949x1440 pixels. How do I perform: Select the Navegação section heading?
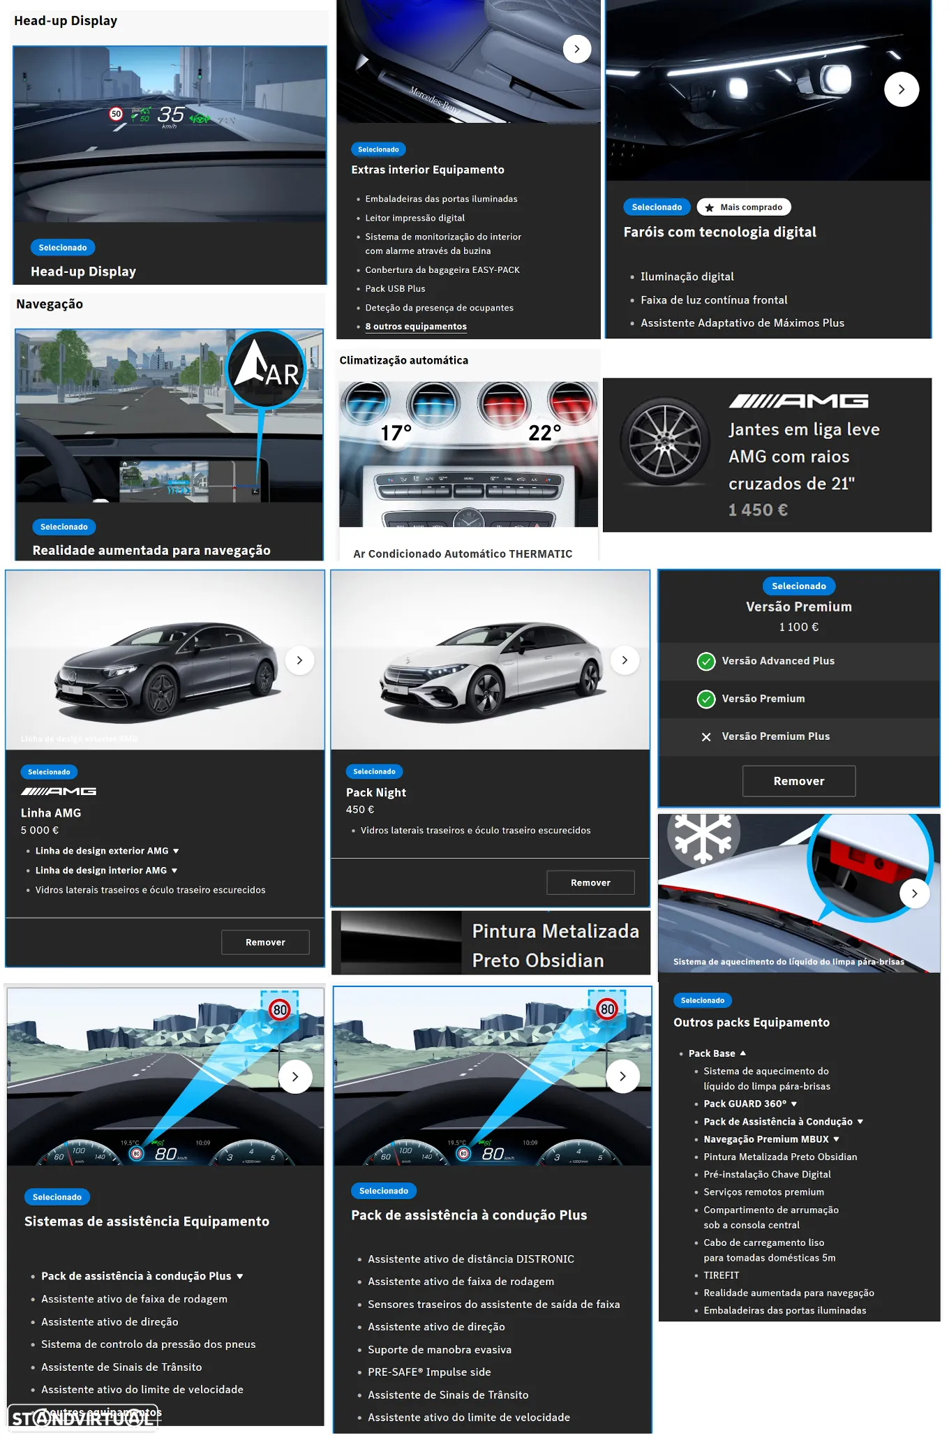click(x=50, y=304)
